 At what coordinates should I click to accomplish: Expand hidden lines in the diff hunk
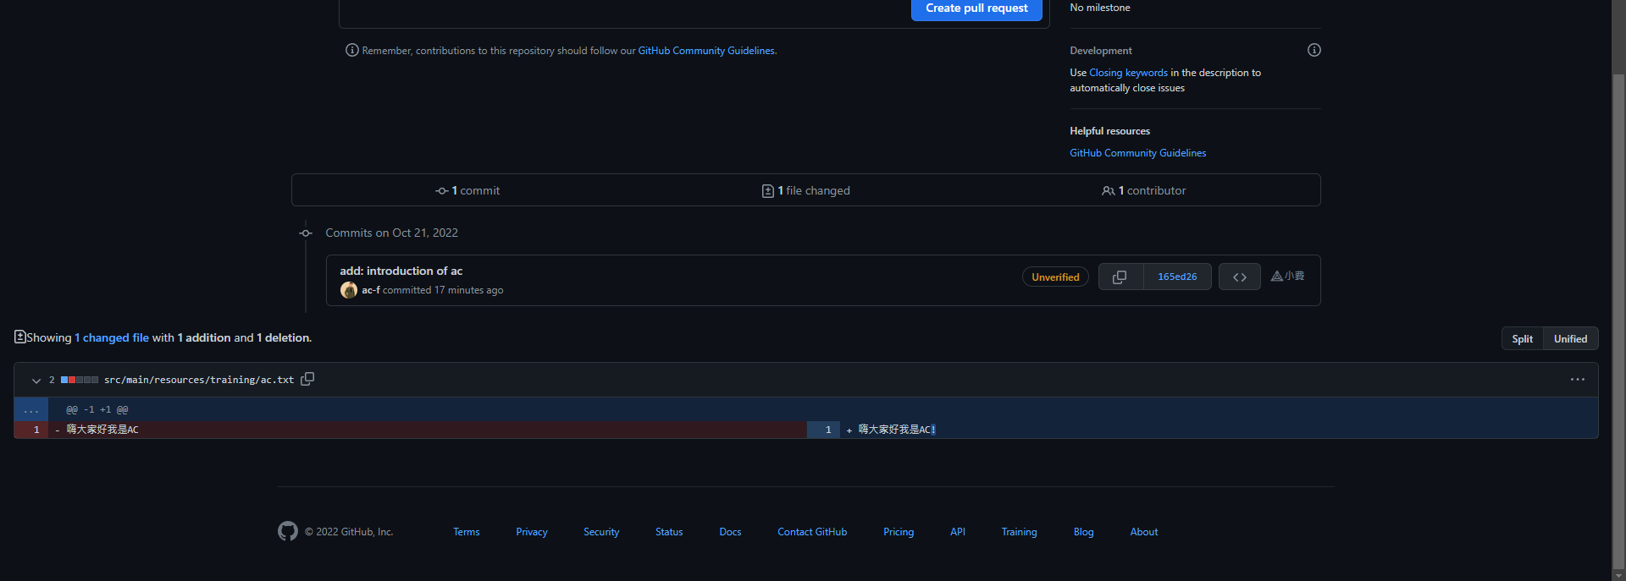coord(31,410)
